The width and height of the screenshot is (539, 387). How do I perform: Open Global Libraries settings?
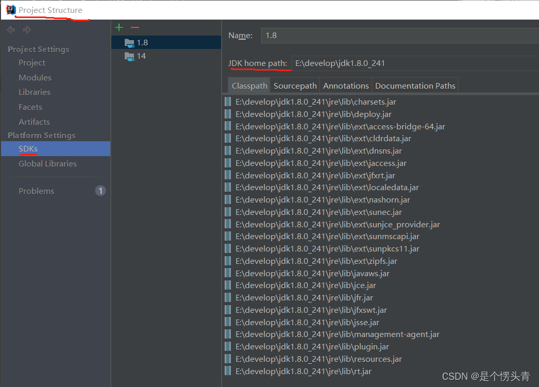[47, 163]
